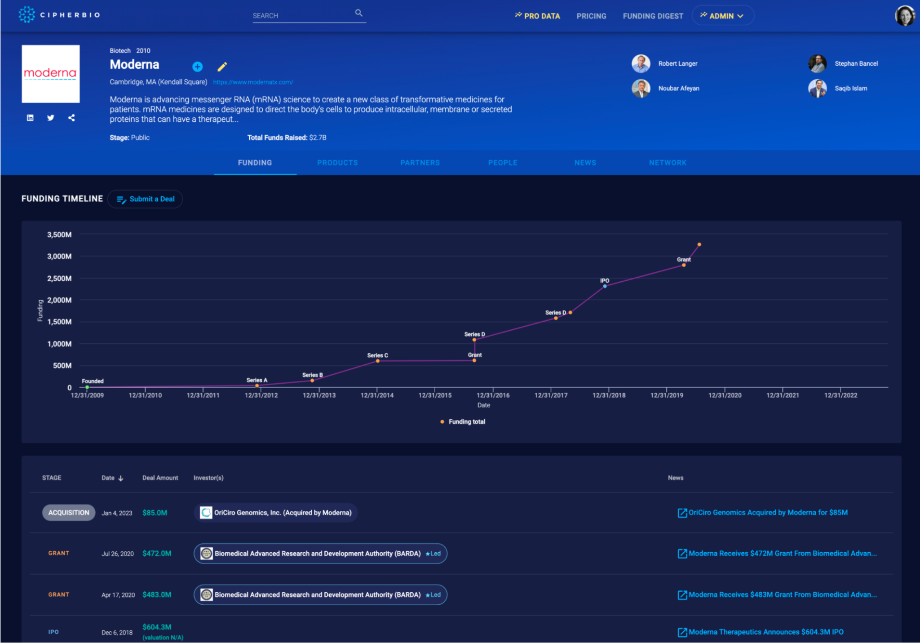Click BARDA logo in the $472.0M grant row

pos(207,554)
